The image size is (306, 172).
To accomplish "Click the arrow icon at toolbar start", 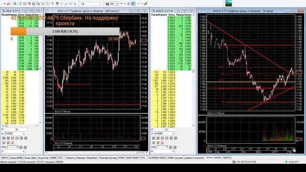I will pos(4,4).
